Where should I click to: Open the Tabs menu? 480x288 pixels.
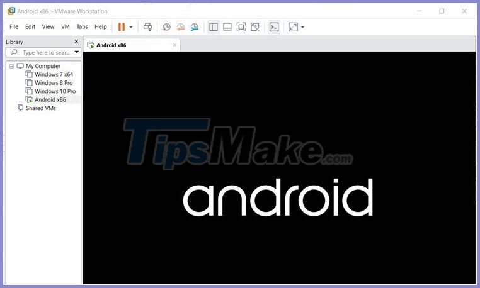coord(82,26)
